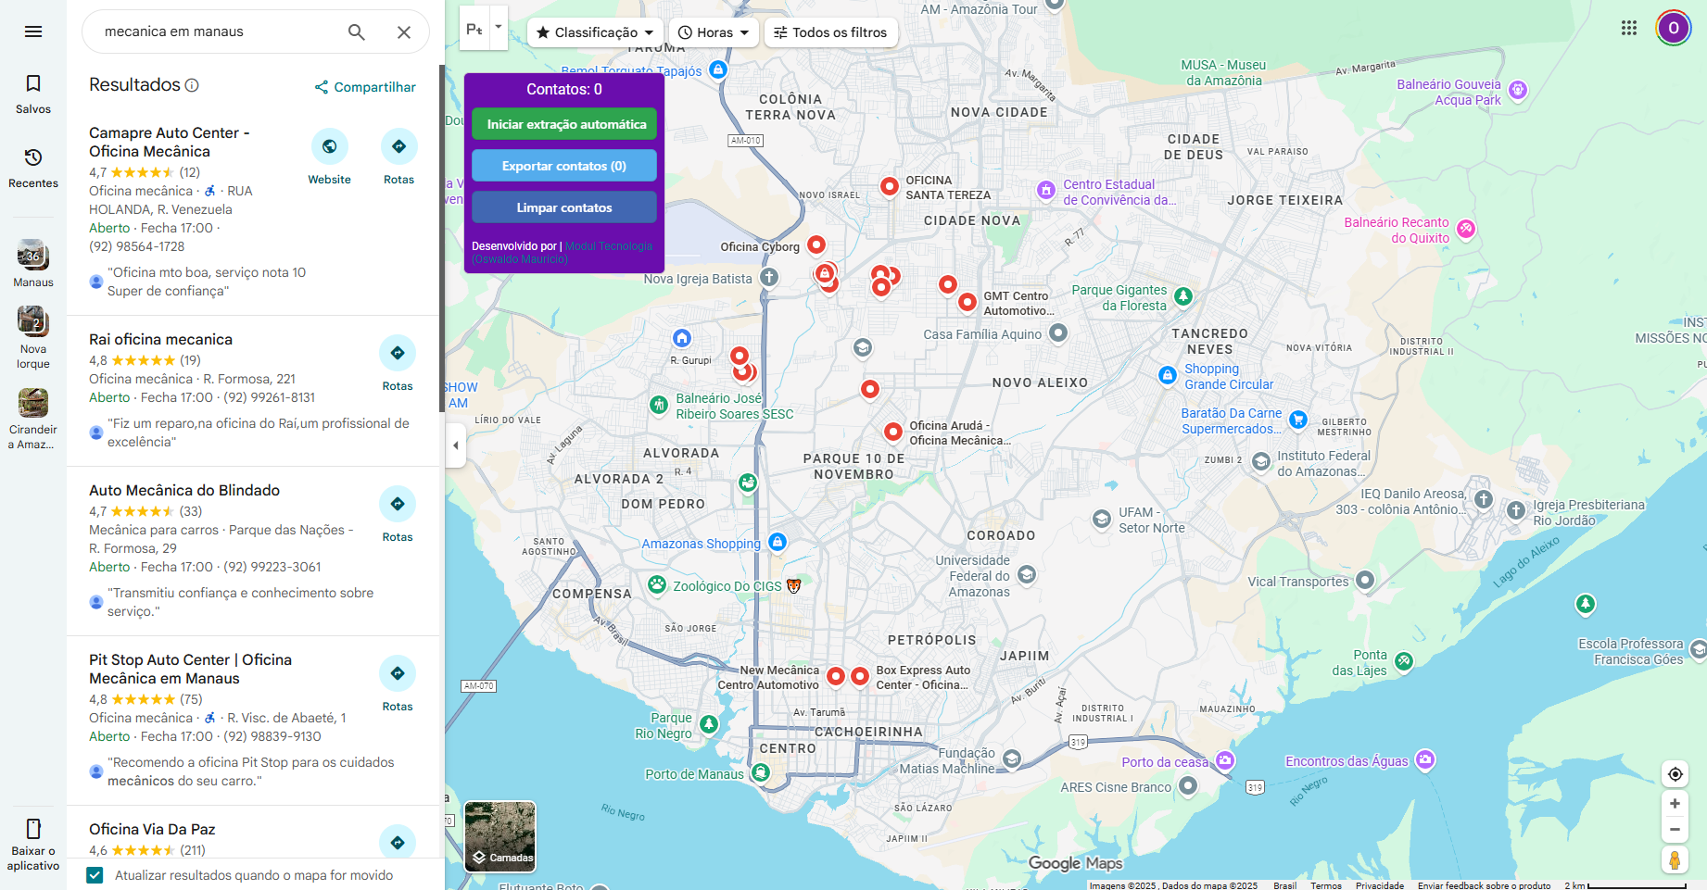Open Oficina Via Da Paz result

(x=152, y=830)
